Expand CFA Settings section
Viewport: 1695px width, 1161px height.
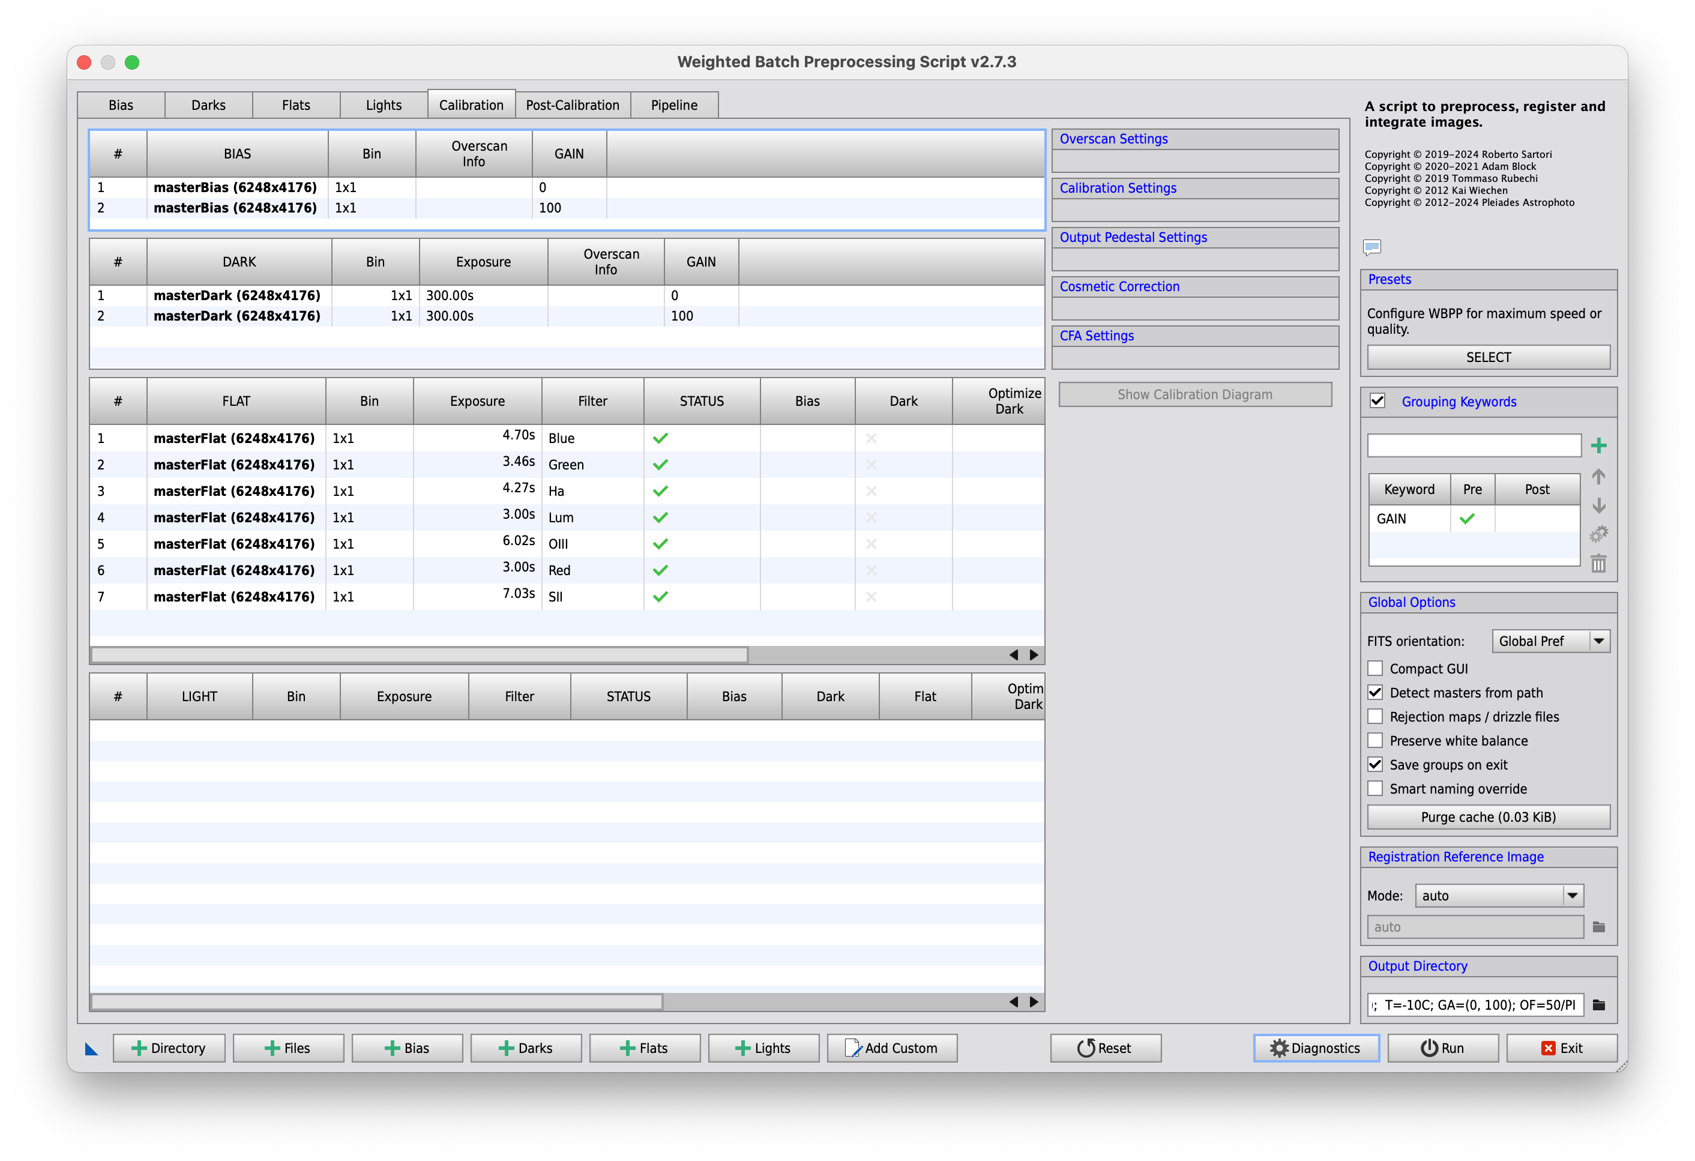click(x=1194, y=336)
